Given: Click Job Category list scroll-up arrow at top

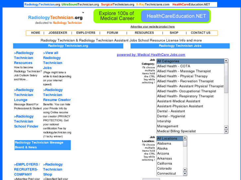Looking at the screenshot, I should (226, 61).
